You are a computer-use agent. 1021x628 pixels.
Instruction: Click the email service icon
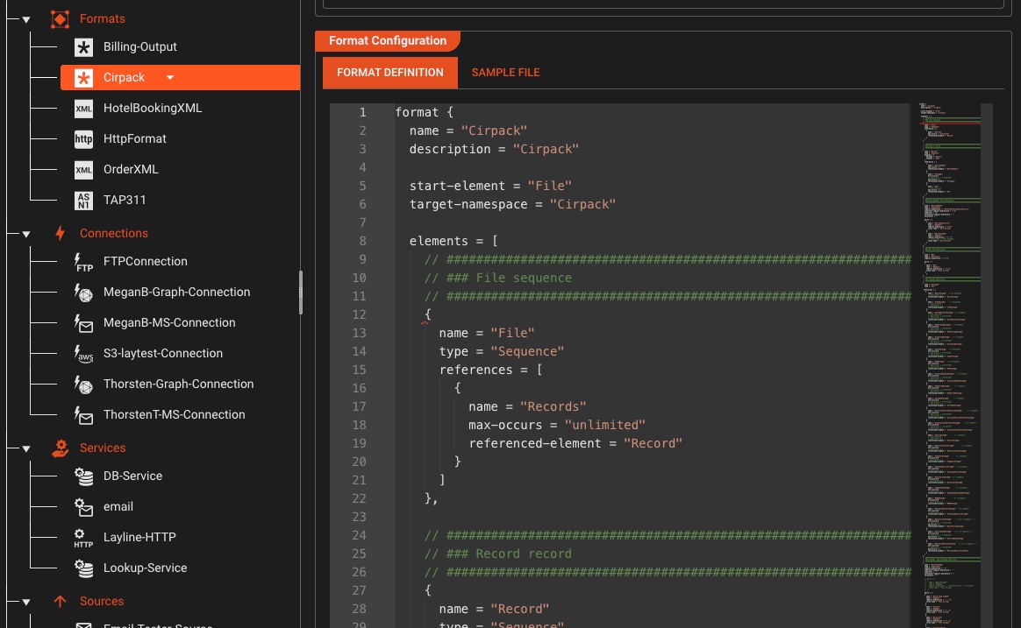click(83, 506)
